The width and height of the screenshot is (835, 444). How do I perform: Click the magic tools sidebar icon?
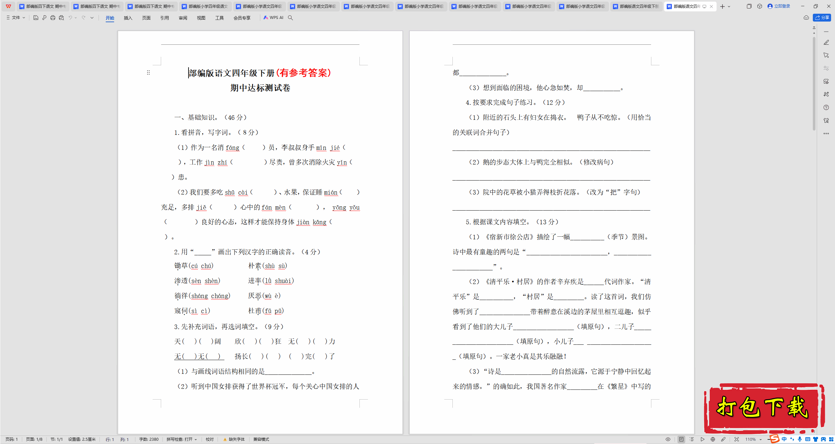coord(826,94)
